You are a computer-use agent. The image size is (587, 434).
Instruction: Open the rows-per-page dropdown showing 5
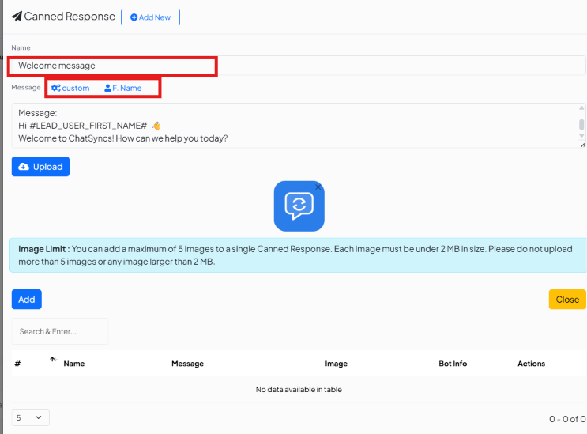30,418
